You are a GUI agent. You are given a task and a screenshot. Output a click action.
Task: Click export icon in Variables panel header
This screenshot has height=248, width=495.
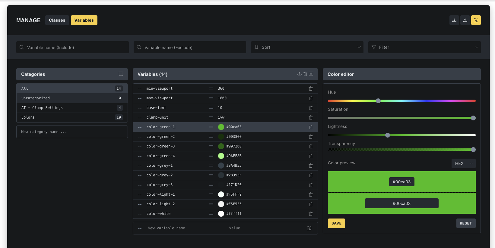[x=300, y=74]
